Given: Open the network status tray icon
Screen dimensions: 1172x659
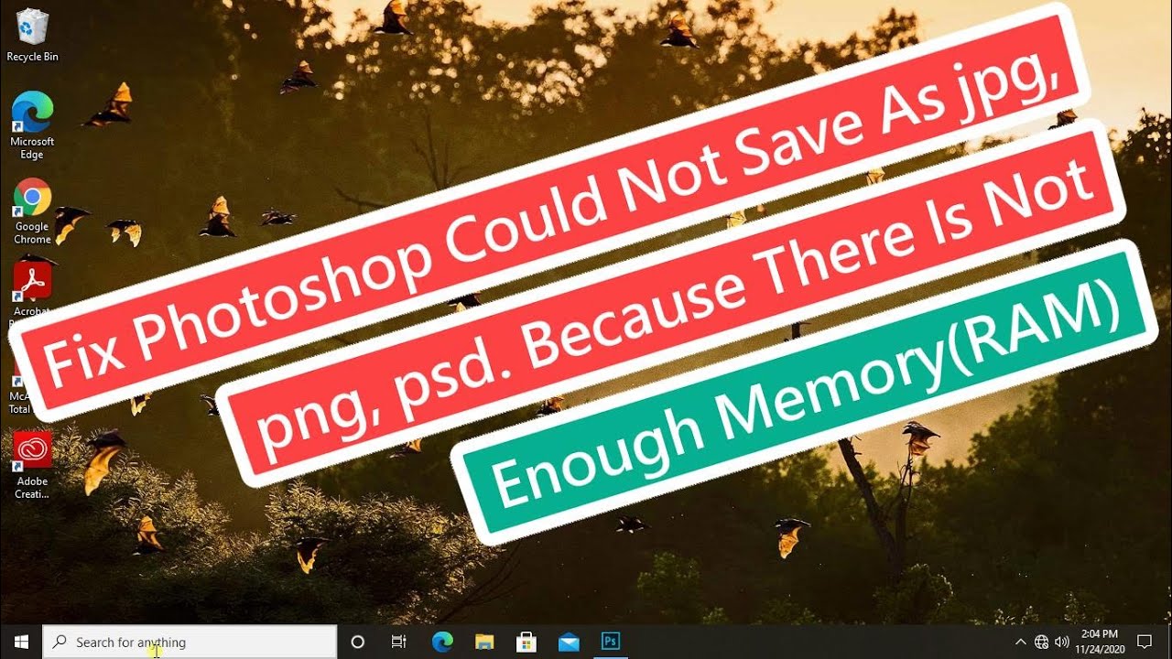Looking at the screenshot, I should coord(1041,642).
